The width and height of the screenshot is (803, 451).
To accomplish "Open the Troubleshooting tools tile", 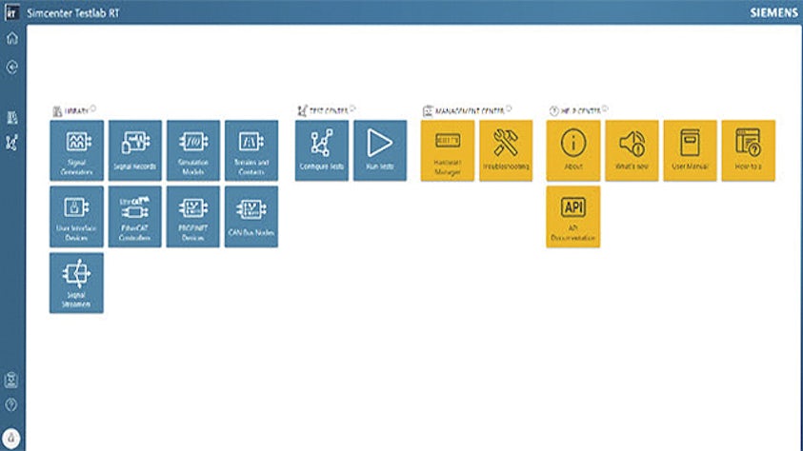I will (x=506, y=149).
